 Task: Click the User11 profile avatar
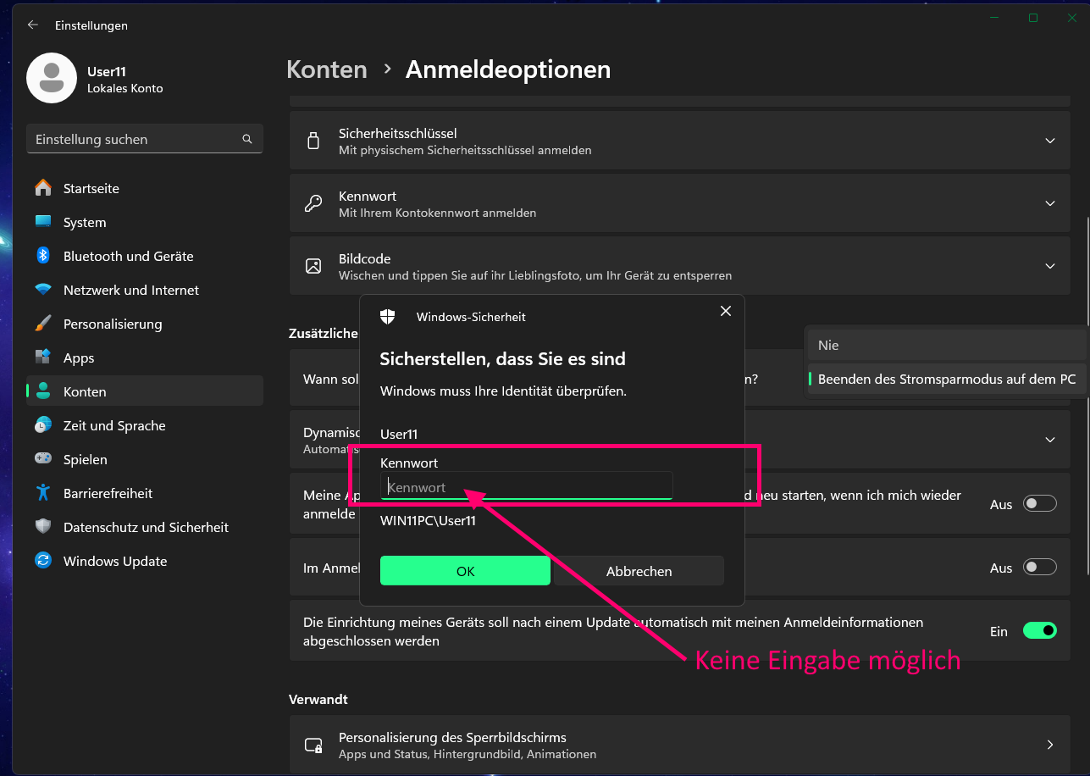[x=52, y=78]
